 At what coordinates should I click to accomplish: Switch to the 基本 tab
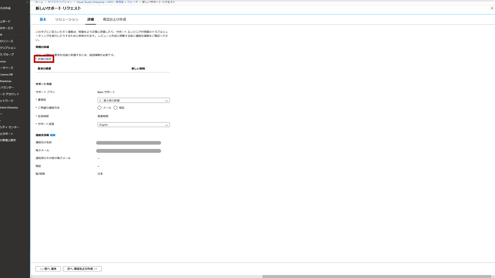pos(43,19)
